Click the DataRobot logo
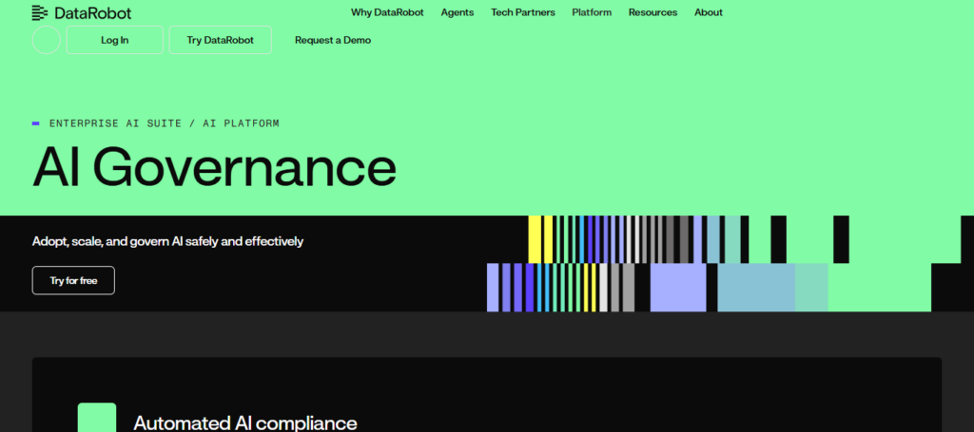This screenshot has width=974, height=432. pyautogui.click(x=82, y=12)
